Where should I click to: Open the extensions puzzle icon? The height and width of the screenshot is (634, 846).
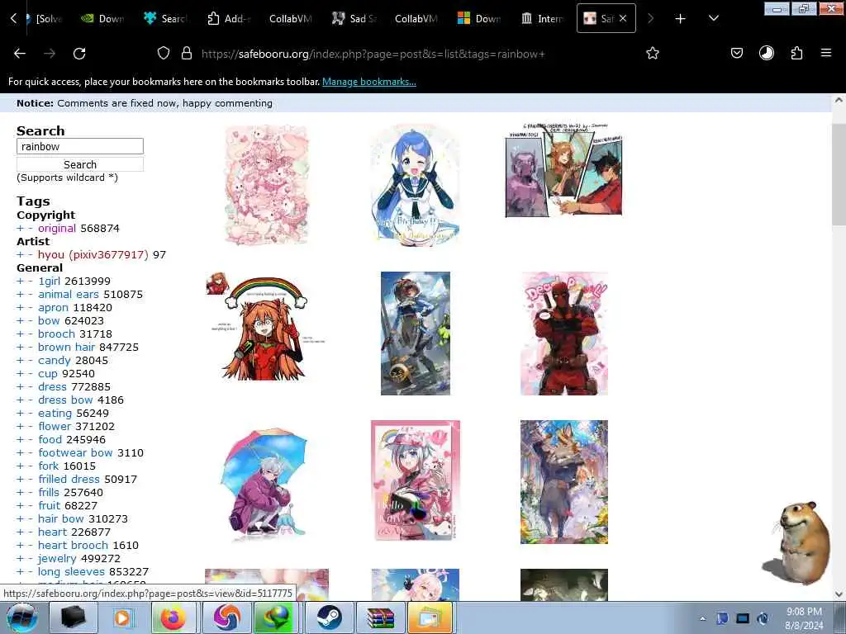(796, 54)
